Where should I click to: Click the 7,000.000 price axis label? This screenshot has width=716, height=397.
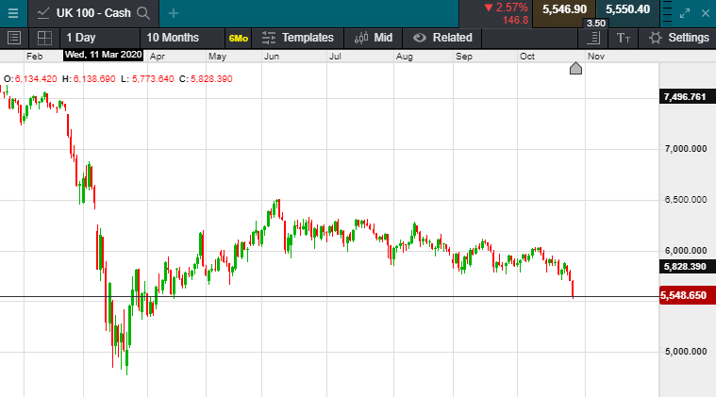686,149
